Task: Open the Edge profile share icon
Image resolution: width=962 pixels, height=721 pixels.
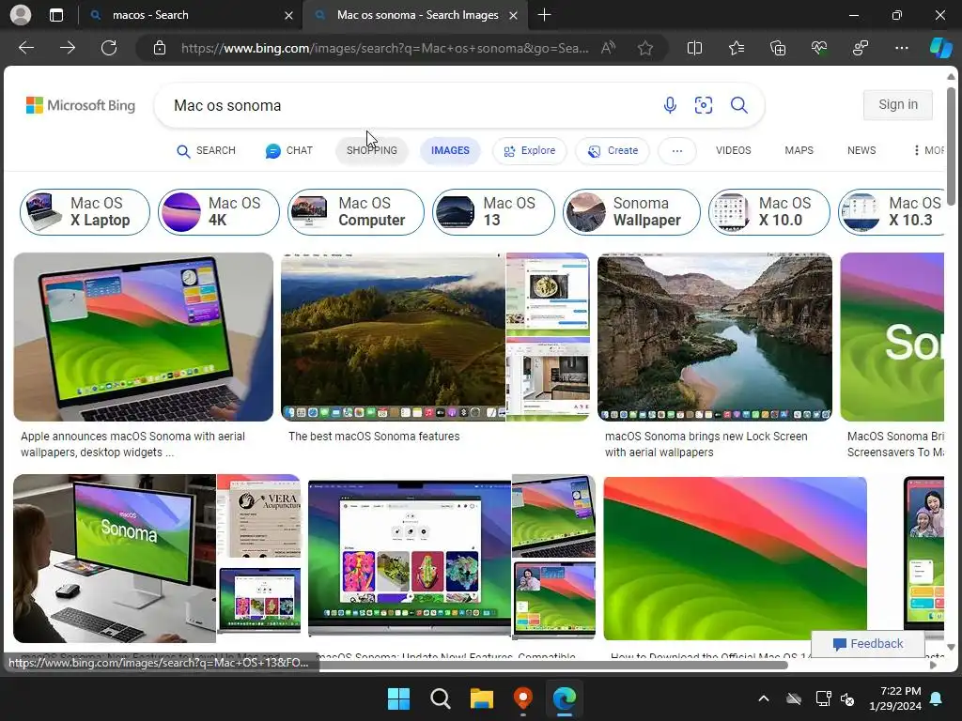Action: click(x=861, y=48)
